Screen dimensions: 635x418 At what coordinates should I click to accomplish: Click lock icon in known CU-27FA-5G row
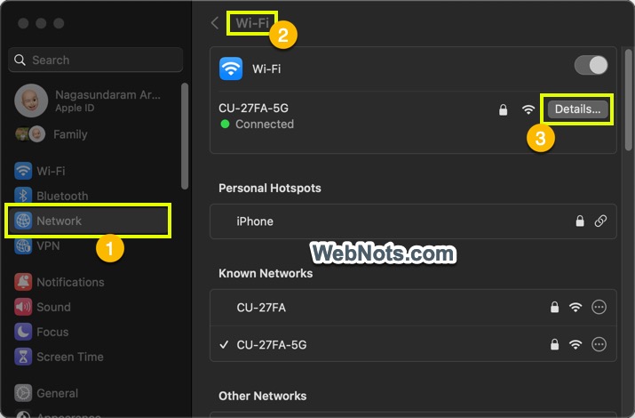tap(554, 344)
